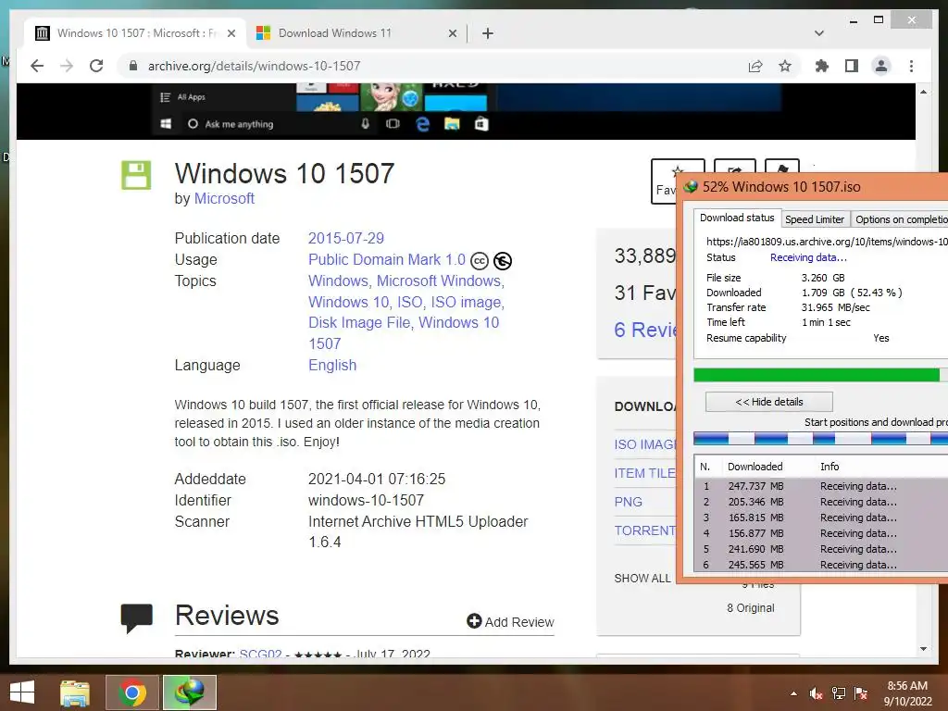Screen dimensions: 948x711
Task: Open Public Domain Mark 1.0 link
Action: coord(387,260)
